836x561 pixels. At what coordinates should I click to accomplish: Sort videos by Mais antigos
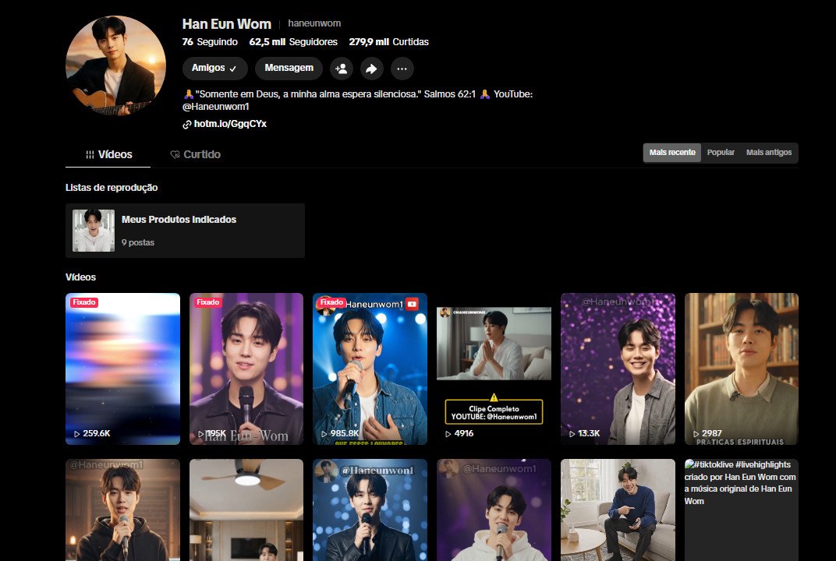tap(769, 153)
